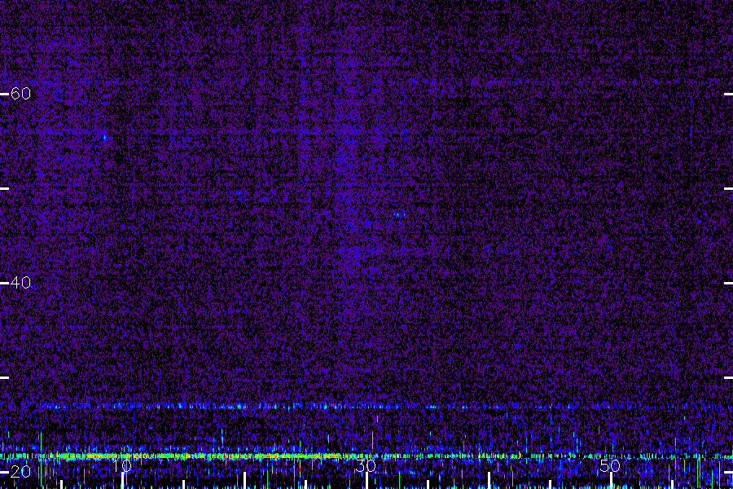Select the "50" label on the horizontal axis
The image size is (733, 489).
[610, 465]
